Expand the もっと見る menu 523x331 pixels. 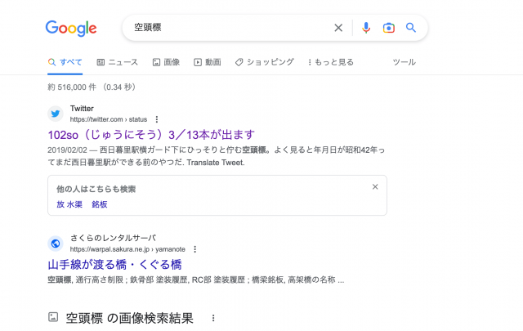330,62
